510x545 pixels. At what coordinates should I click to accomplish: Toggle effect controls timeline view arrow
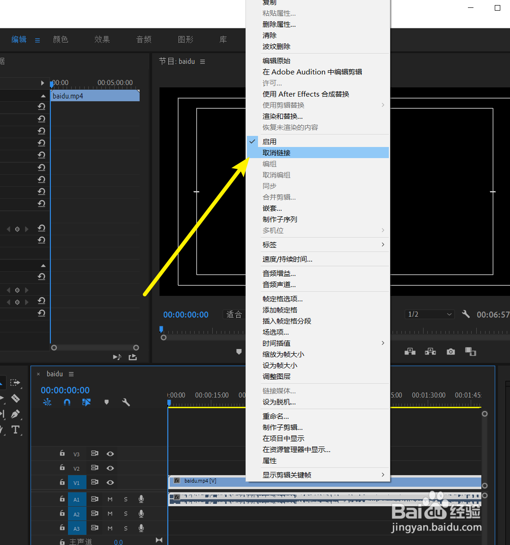pyautogui.click(x=42, y=83)
